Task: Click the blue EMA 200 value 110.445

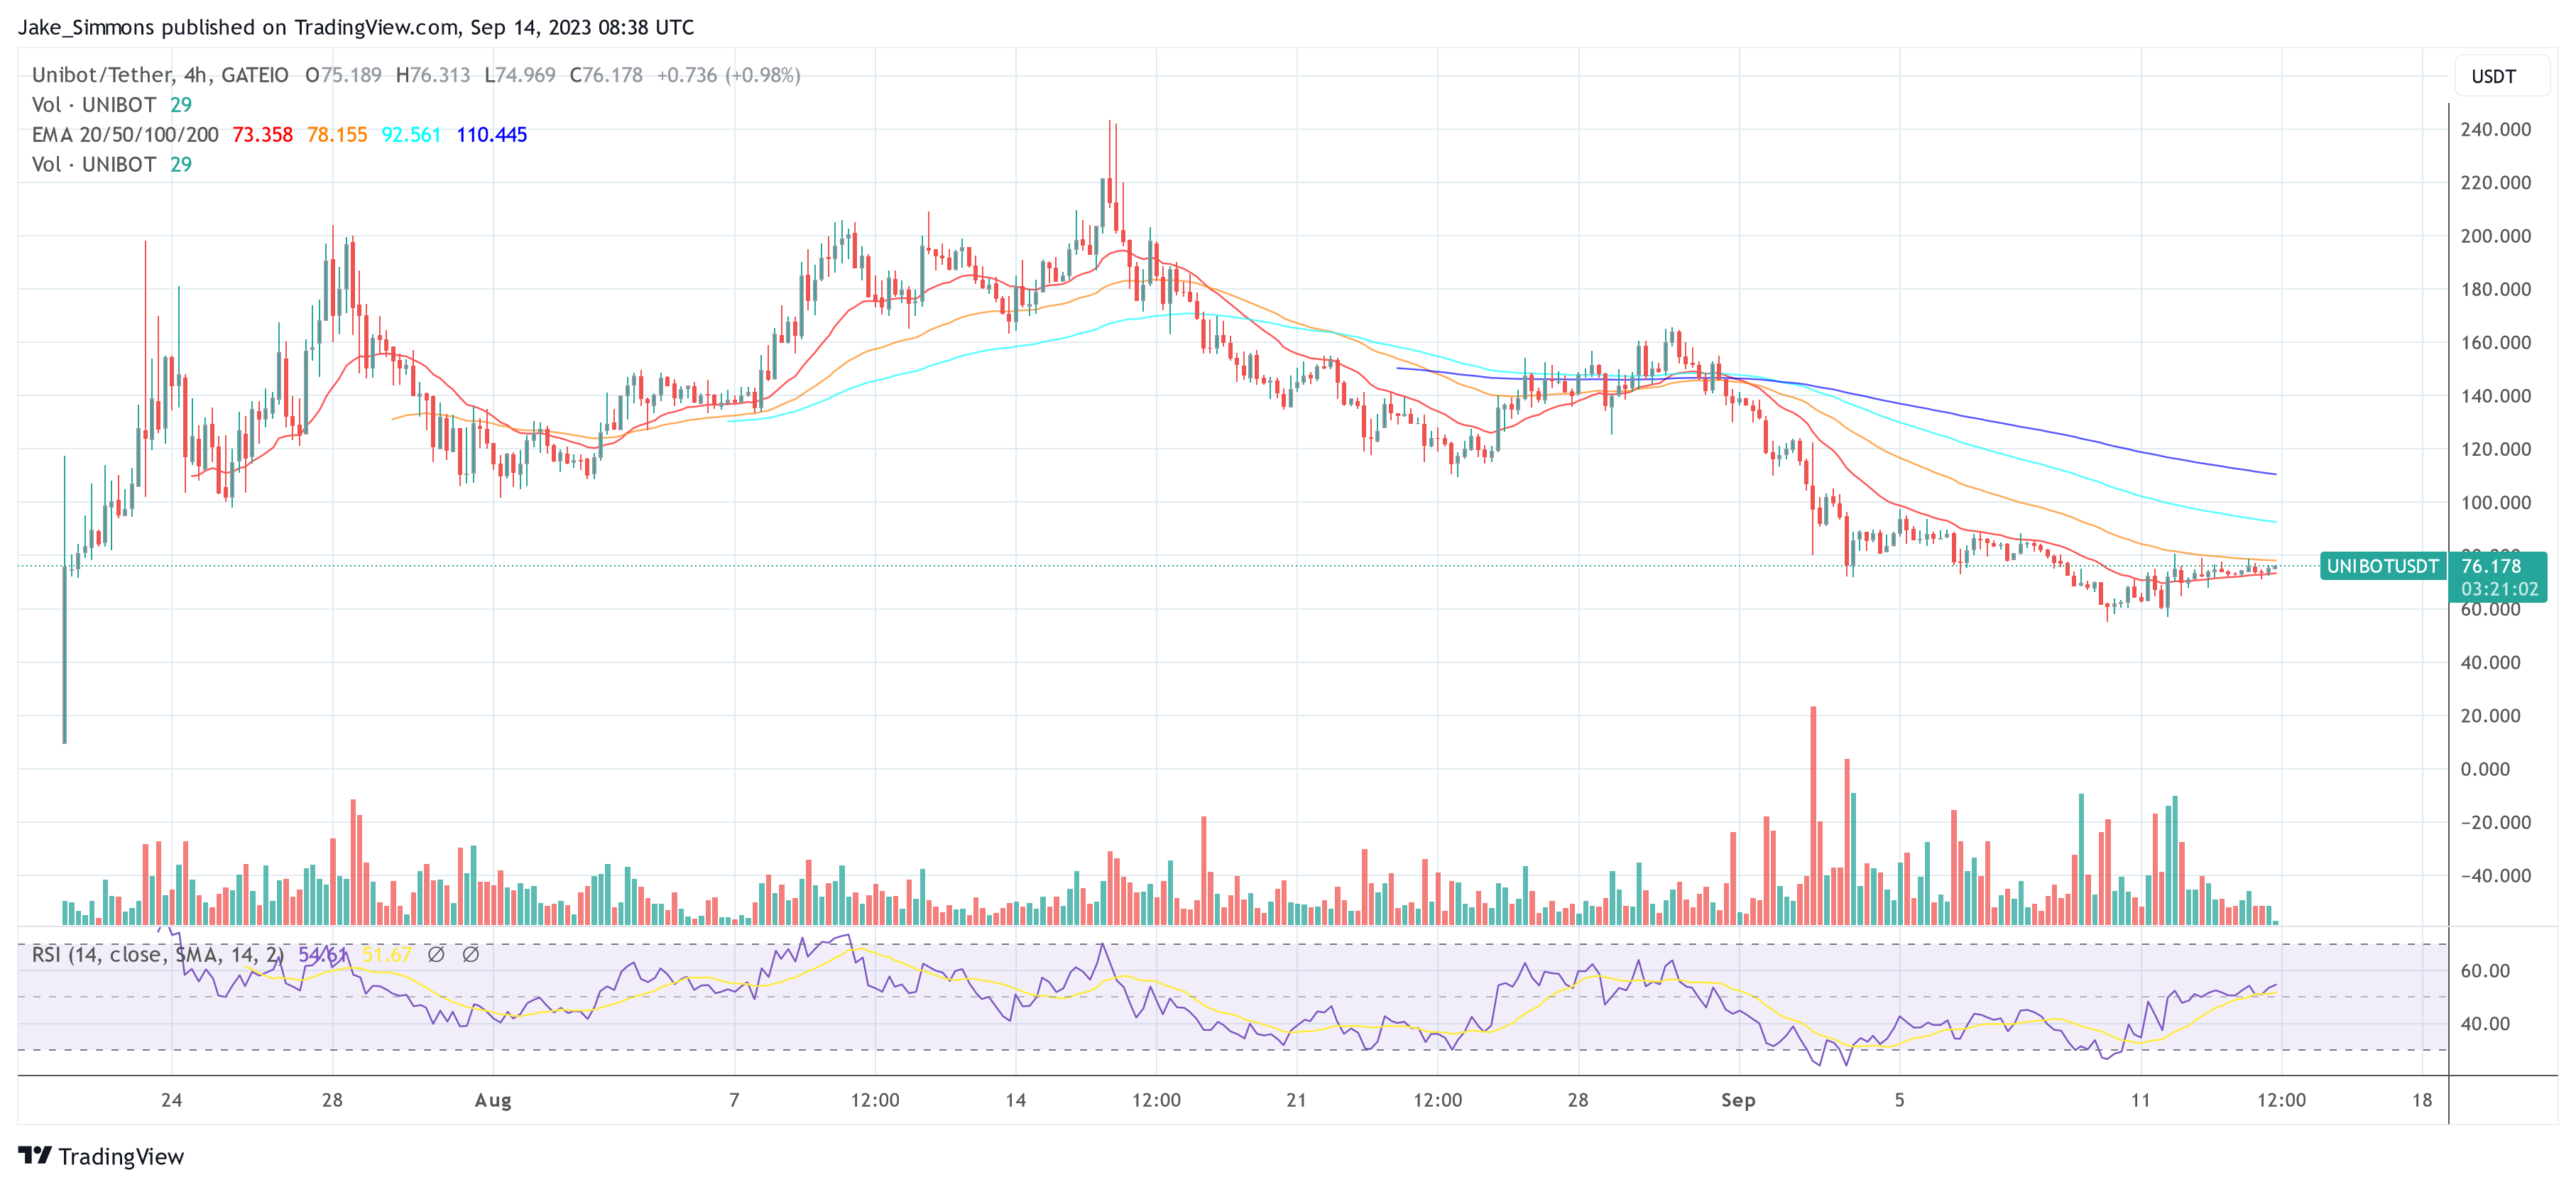Action: click(491, 135)
